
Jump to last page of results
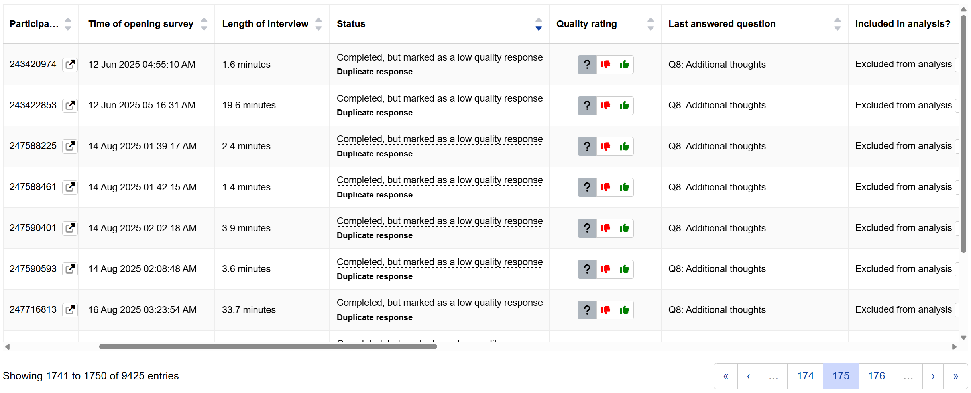pos(956,376)
